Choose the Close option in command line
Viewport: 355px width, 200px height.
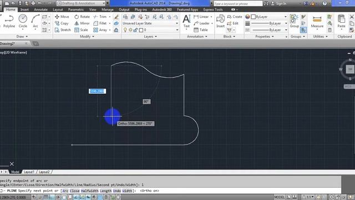coord(74,191)
